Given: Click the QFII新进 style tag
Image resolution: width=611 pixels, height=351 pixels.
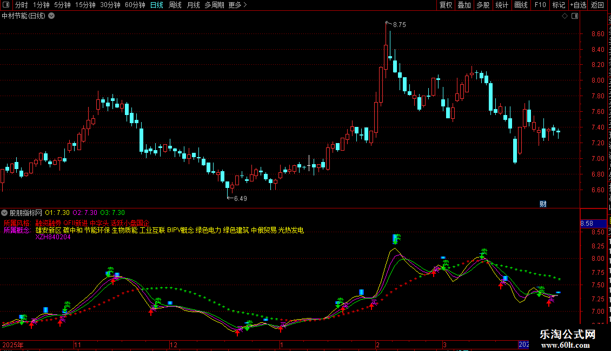Looking at the screenshot, I should point(76,223).
